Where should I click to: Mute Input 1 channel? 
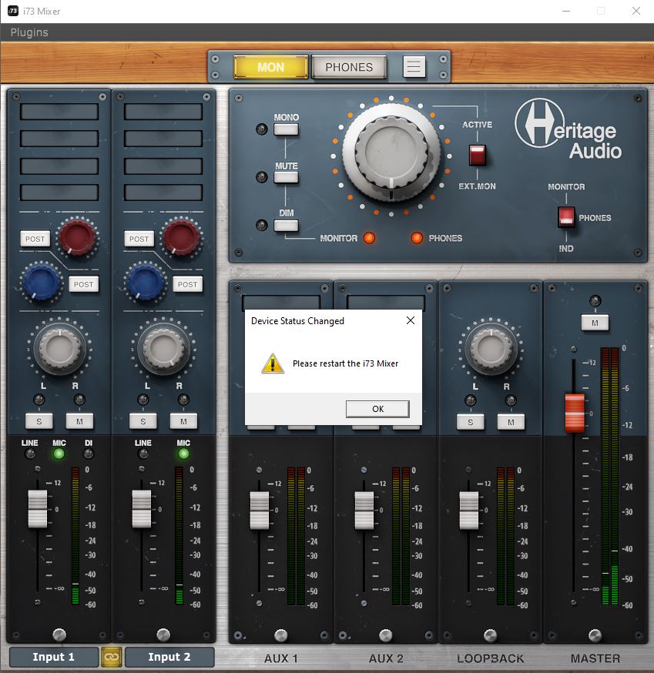79,421
